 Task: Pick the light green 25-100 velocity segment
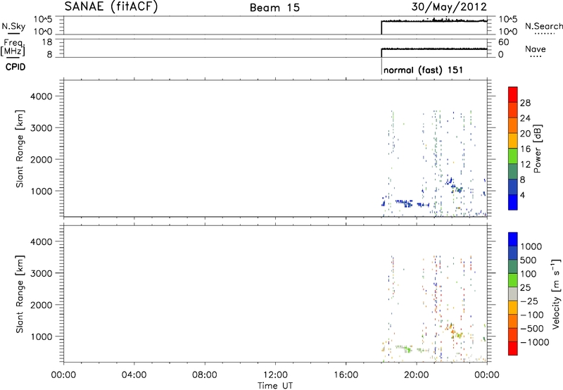[x=513, y=280]
